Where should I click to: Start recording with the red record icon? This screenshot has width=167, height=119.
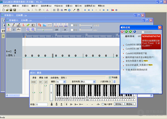(x=112, y=10)
